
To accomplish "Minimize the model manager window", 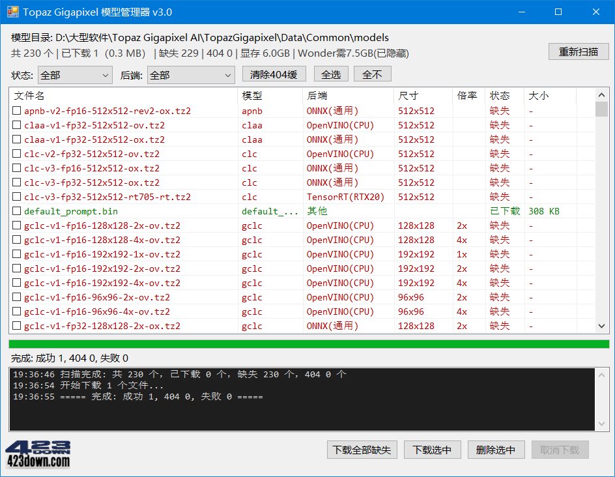I will pyautogui.click(x=522, y=12).
